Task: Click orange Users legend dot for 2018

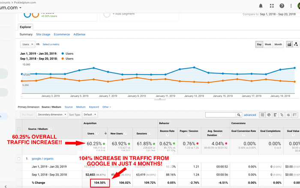Action: (x=63, y=59)
